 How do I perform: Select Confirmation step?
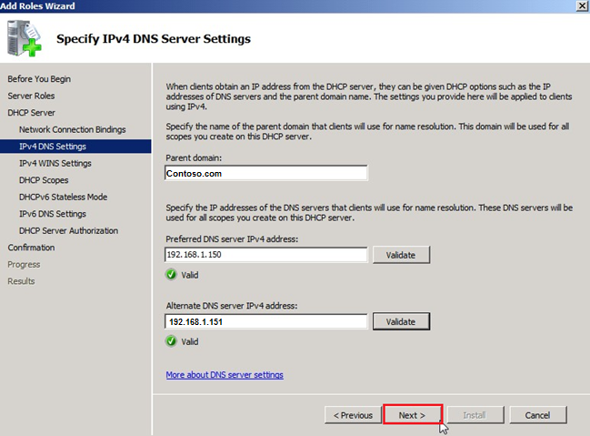coord(31,248)
